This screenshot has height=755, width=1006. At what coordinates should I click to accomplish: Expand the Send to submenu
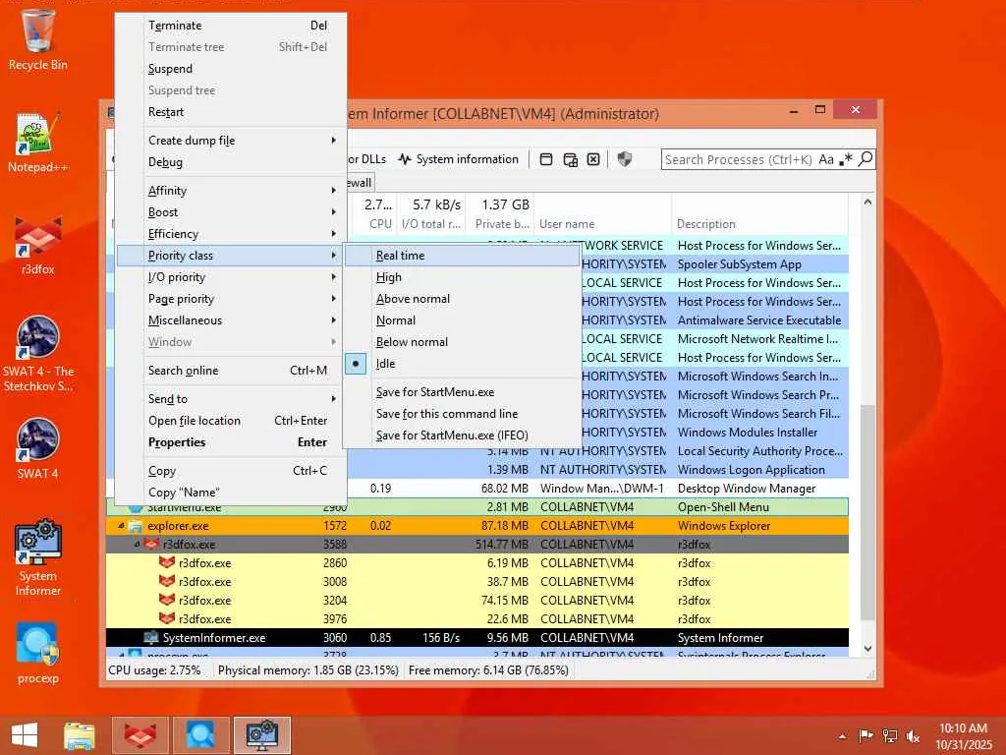tap(231, 399)
